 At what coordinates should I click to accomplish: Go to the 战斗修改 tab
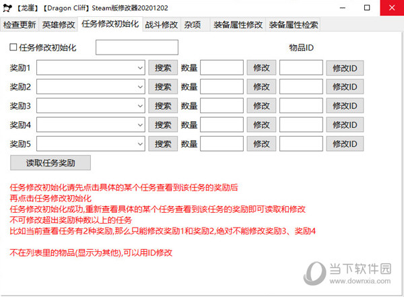click(162, 25)
